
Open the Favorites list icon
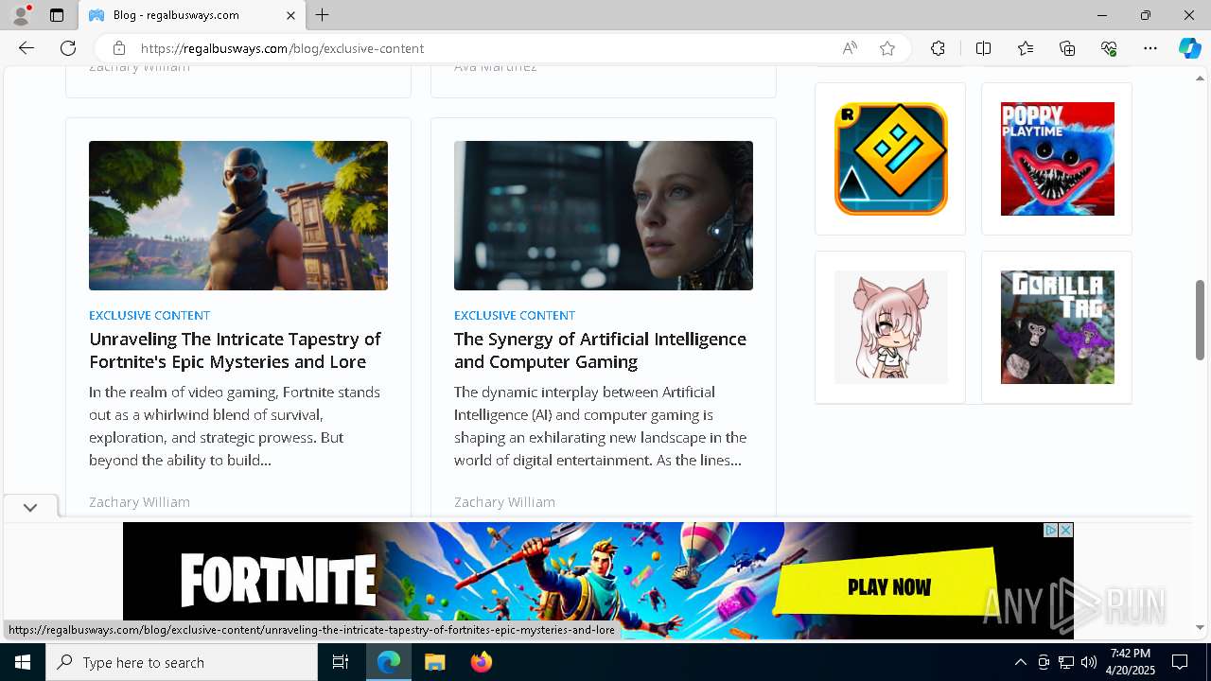[x=1026, y=48]
